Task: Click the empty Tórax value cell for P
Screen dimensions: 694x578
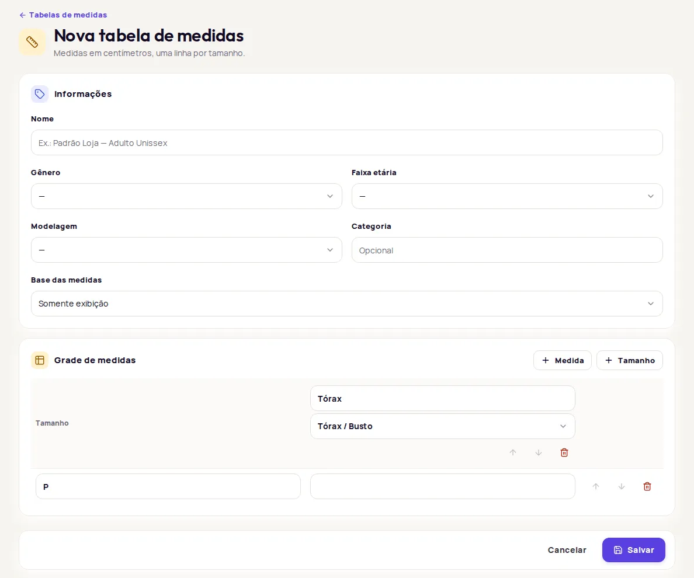Action: [443, 486]
